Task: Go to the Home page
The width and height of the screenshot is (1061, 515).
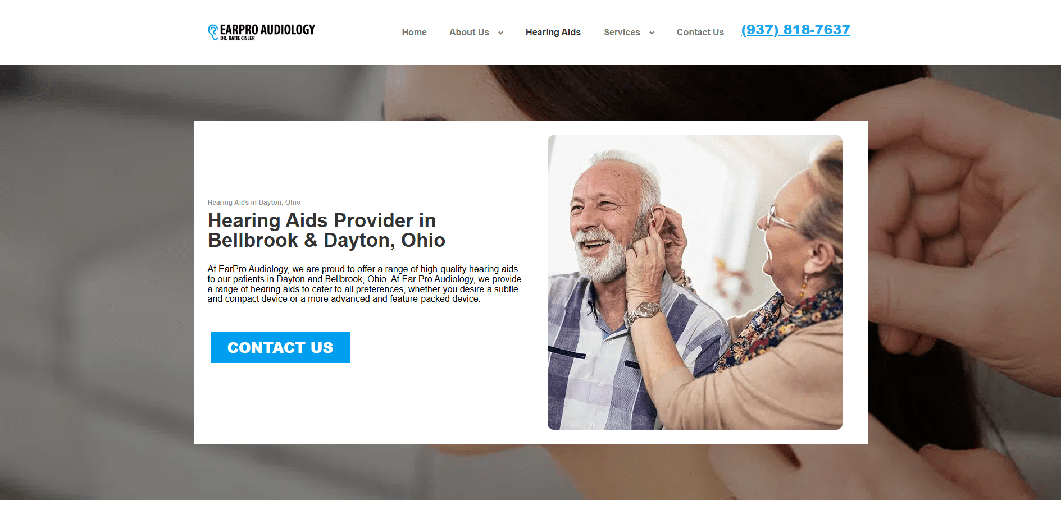Action: [414, 32]
